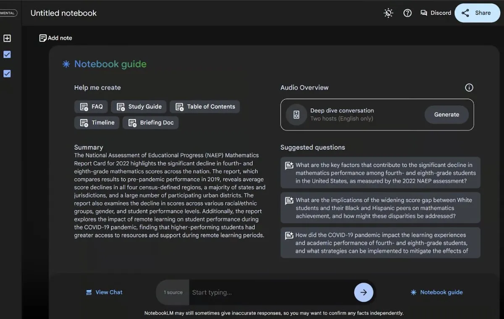Click the Audio Overview info icon

coord(469,88)
